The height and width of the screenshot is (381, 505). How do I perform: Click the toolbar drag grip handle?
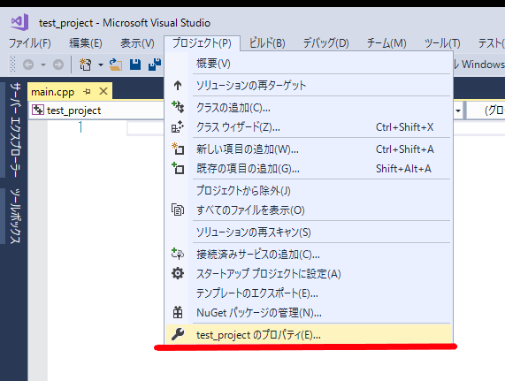[12, 65]
